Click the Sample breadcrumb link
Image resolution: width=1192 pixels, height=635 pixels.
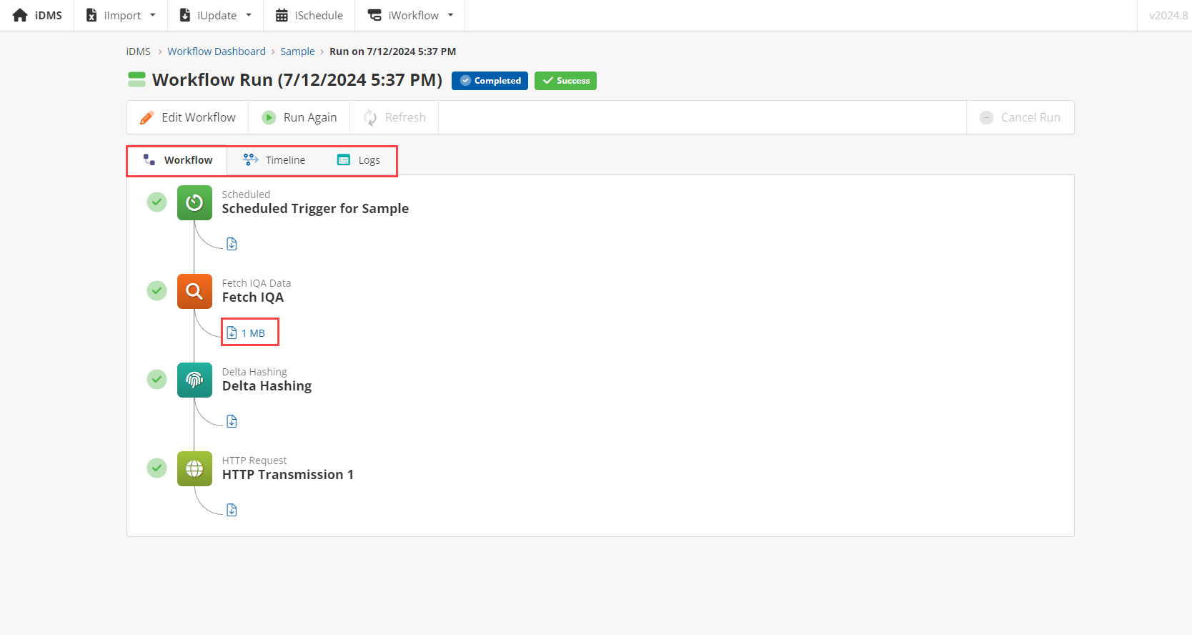[x=297, y=51]
